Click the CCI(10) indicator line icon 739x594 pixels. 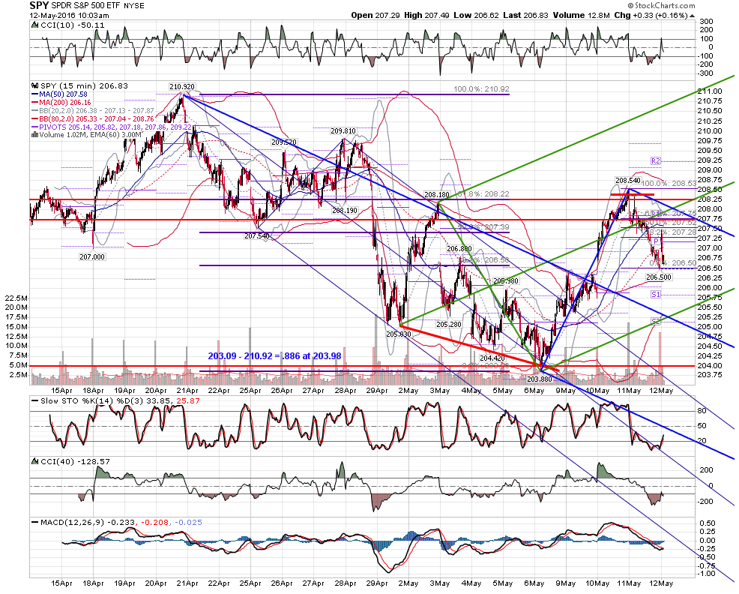point(35,25)
